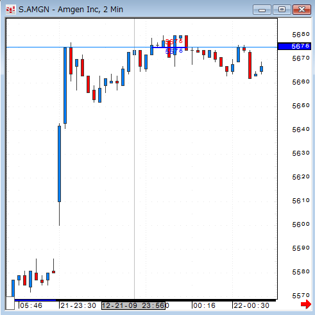315x315 pixels.
Task: Click the red 5675 order label on chart
Action: pyautogui.click(x=174, y=42)
